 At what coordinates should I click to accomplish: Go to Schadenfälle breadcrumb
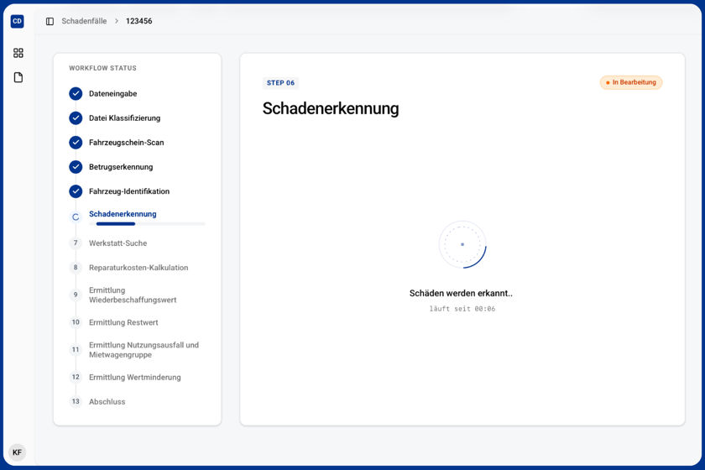84,21
